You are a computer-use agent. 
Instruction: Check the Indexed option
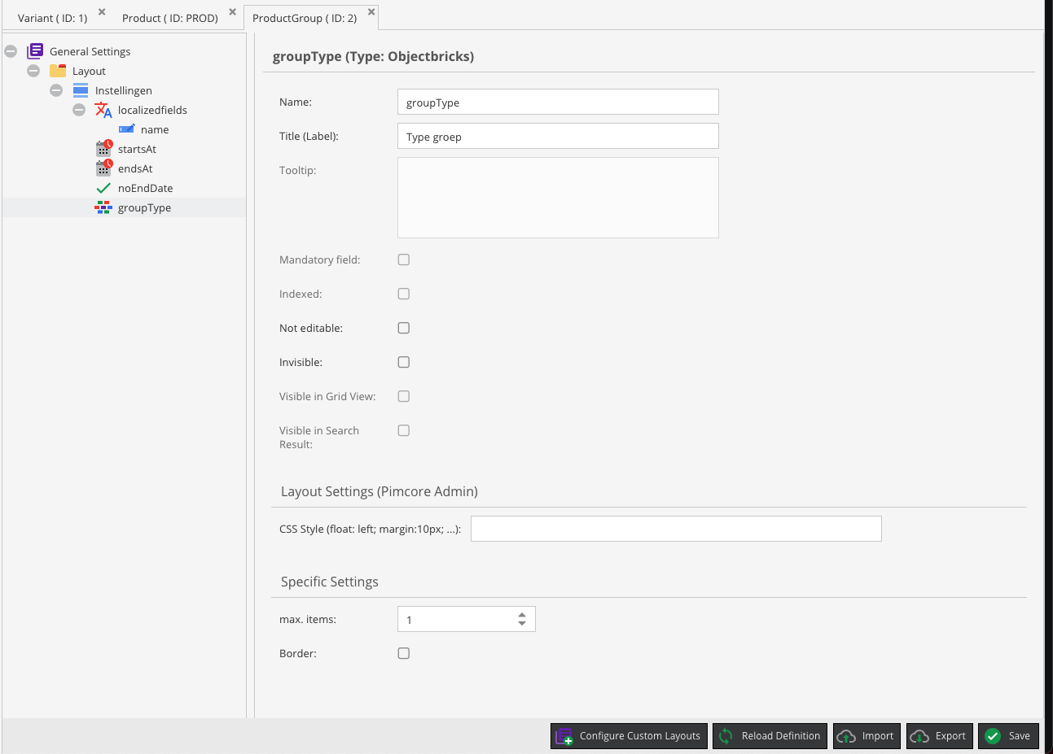403,294
